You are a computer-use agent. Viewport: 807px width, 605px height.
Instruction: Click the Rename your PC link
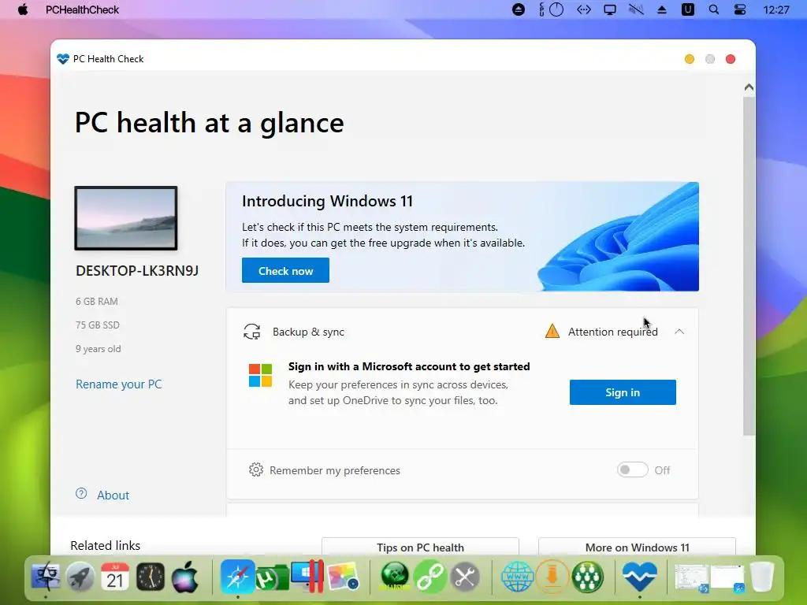point(119,384)
